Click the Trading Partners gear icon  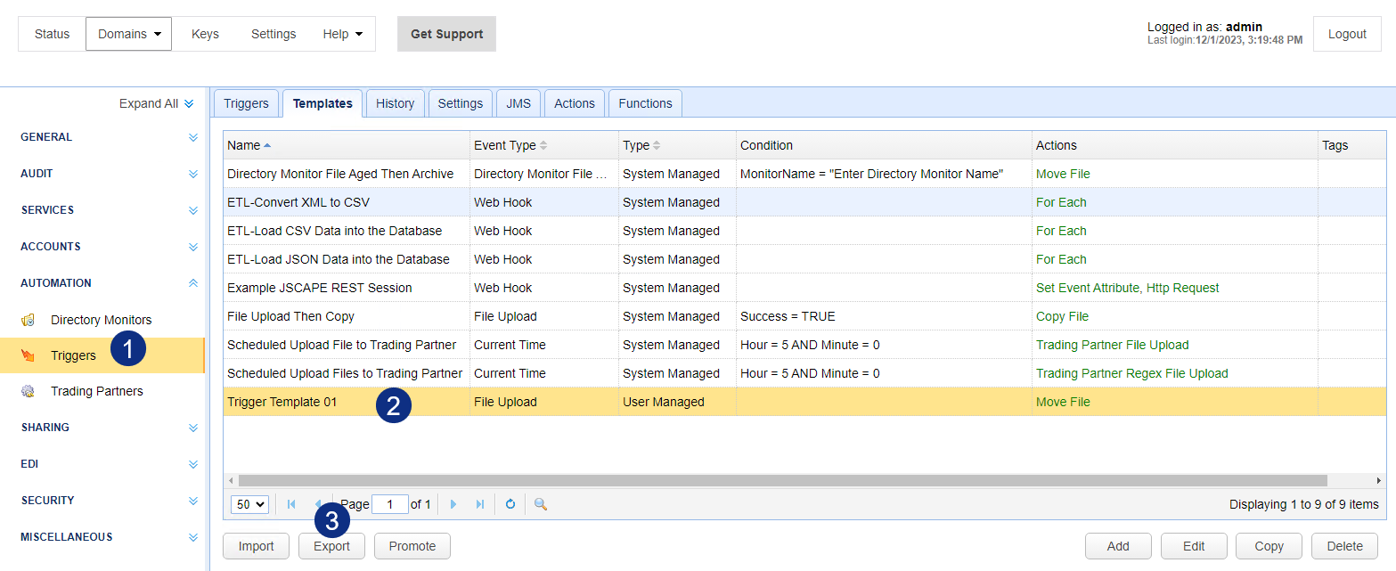(x=29, y=391)
